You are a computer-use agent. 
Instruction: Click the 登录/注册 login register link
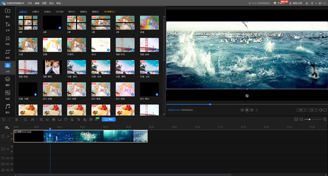[296, 3]
